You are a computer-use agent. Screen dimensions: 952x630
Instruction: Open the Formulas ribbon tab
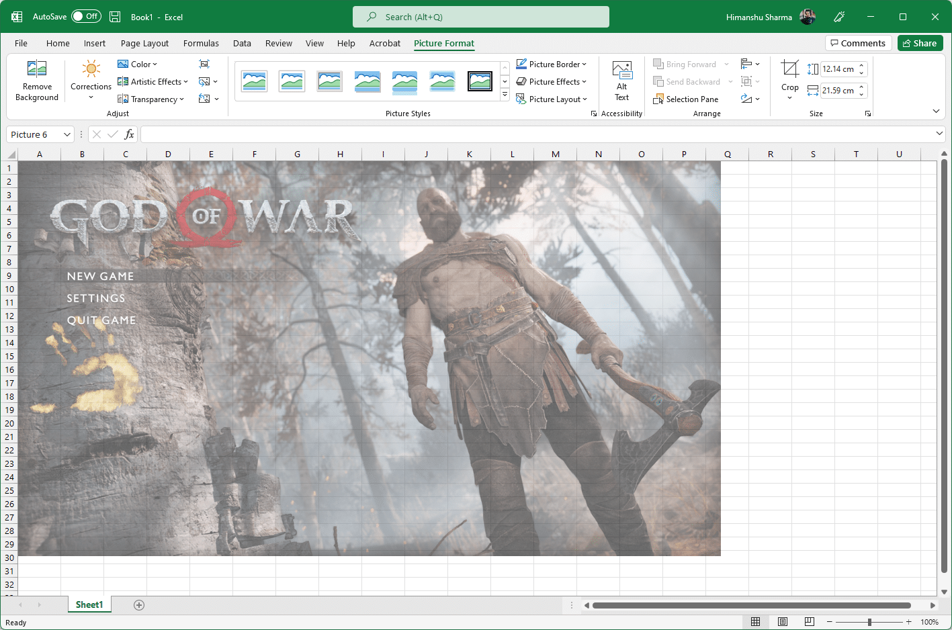pos(201,43)
